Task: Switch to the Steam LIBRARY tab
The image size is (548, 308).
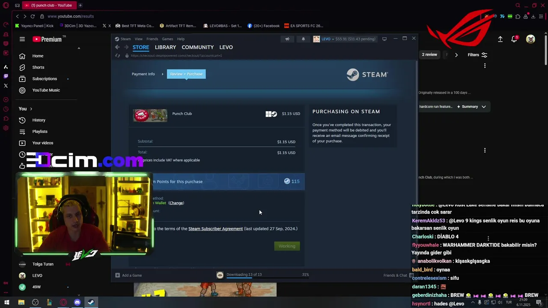Action: click(165, 47)
